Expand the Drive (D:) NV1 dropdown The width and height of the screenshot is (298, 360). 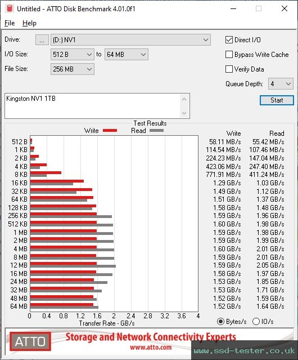pyautogui.click(x=130, y=40)
